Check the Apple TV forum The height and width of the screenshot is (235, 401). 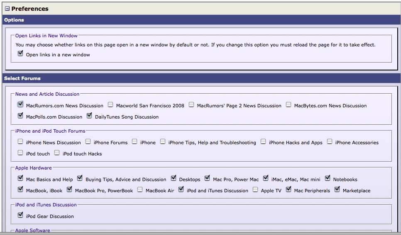(x=255, y=189)
